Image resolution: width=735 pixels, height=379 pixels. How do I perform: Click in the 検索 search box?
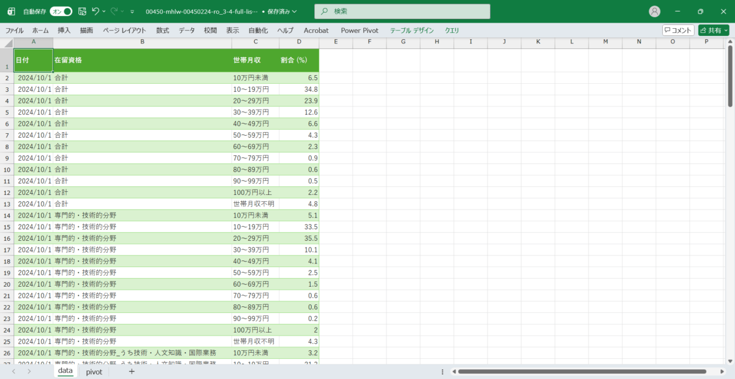click(x=402, y=12)
